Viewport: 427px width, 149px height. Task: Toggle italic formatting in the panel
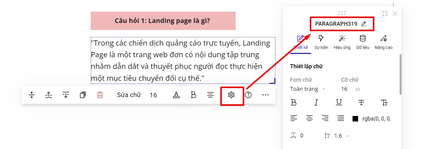(316, 103)
